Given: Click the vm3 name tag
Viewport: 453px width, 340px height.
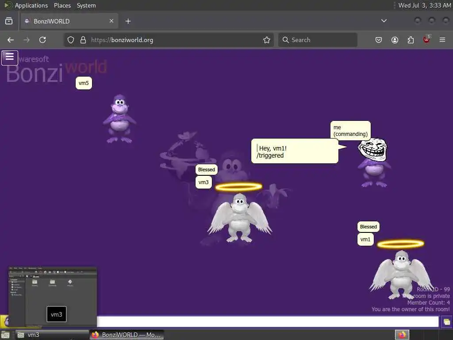Looking at the screenshot, I should tap(203, 182).
